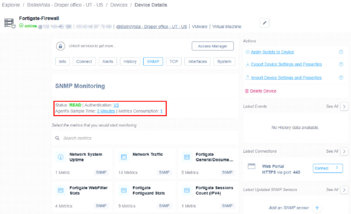Click the Virtual Machine device type text
This screenshot has height=214, width=351.
click(x=227, y=27)
